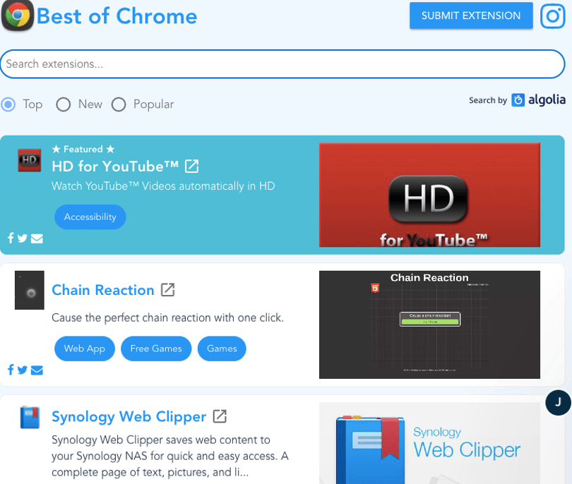
Task: Open the Instagram icon in the header
Action: coord(553,16)
